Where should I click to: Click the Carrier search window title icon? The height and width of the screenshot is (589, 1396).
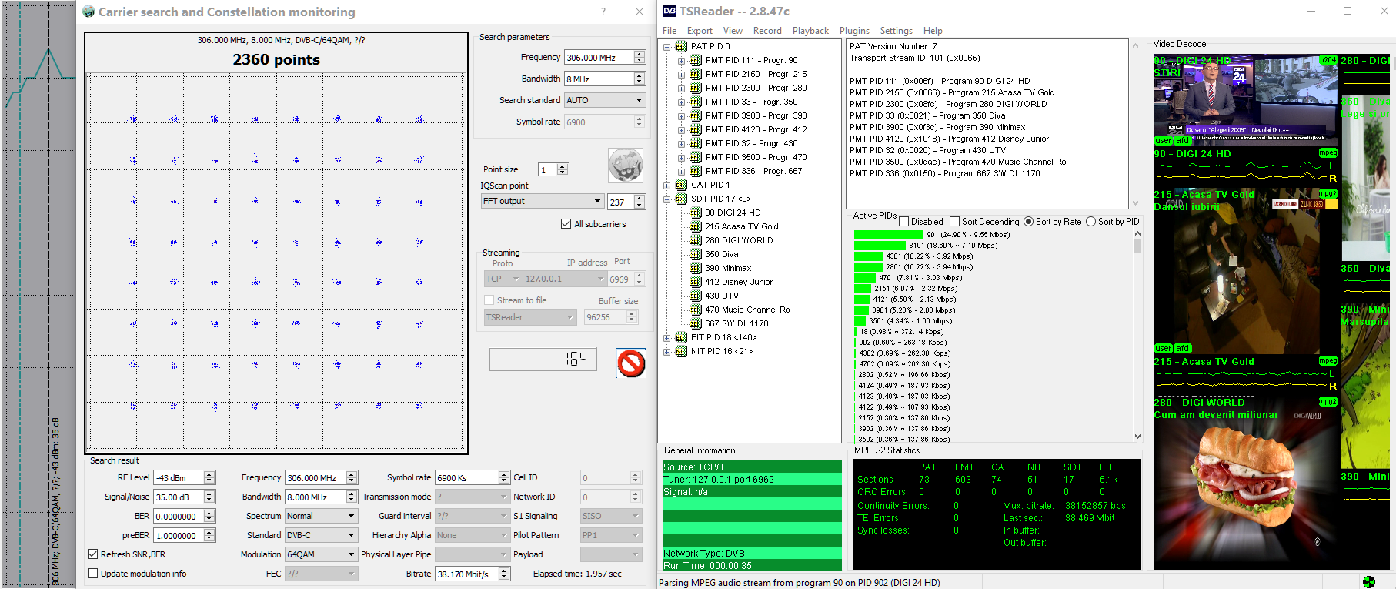coord(89,12)
